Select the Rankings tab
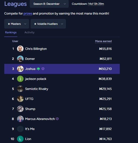Image resolution: width=138 pixels, height=143 pixels. 11,32
